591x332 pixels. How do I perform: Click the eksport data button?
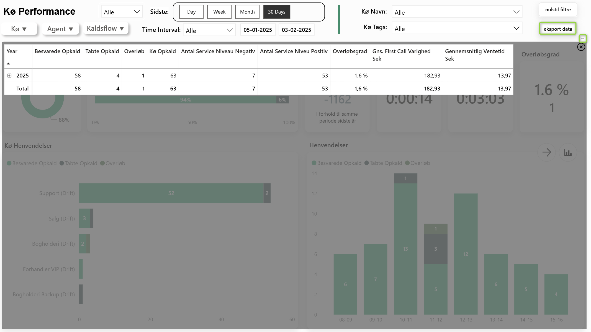click(x=557, y=29)
